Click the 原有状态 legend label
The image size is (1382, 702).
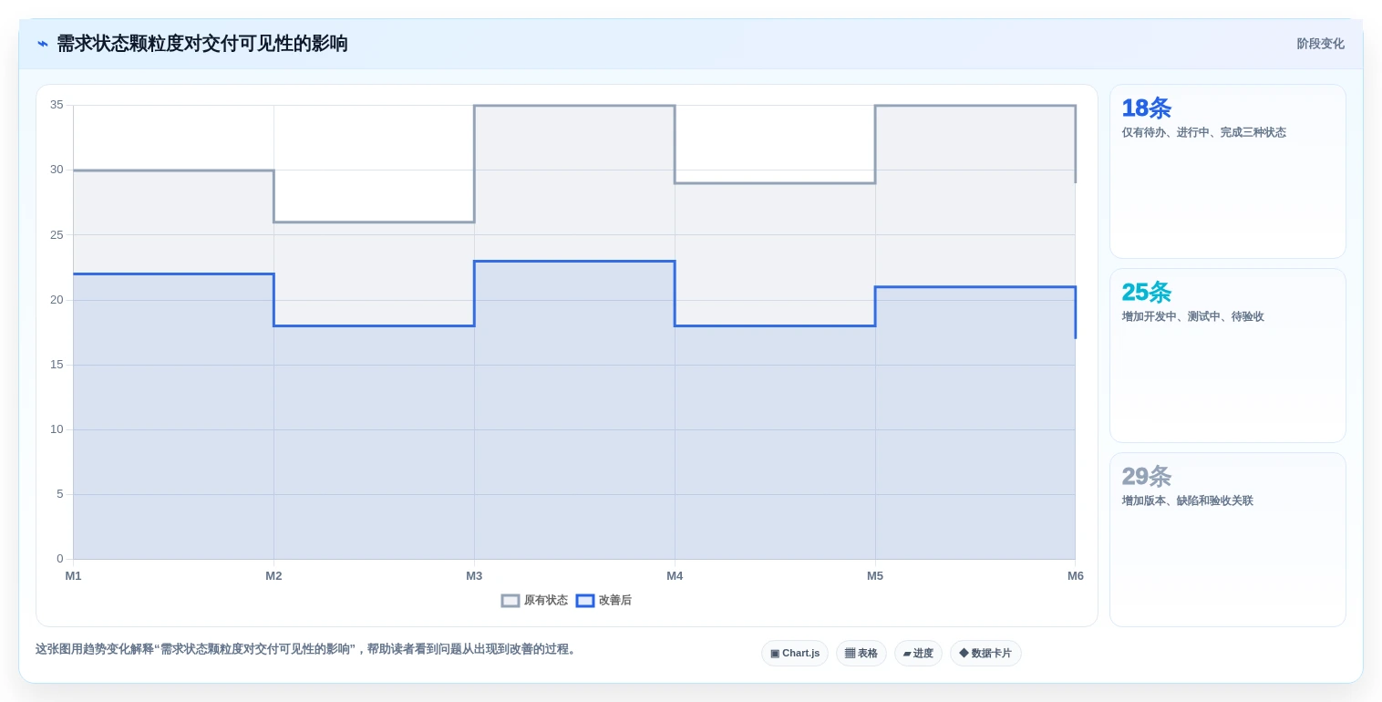coord(546,601)
